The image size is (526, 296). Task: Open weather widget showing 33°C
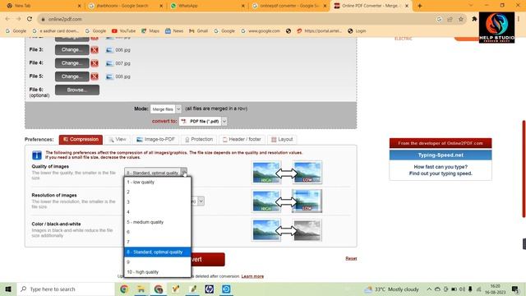pos(391,289)
